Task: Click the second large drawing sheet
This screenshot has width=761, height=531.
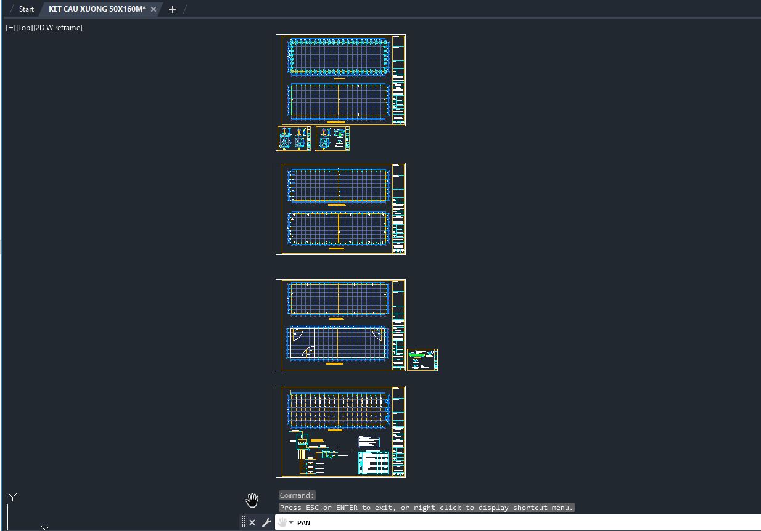Action: (x=340, y=209)
